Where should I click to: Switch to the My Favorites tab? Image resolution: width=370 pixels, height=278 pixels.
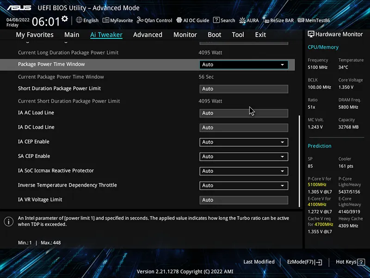coord(35,35)
